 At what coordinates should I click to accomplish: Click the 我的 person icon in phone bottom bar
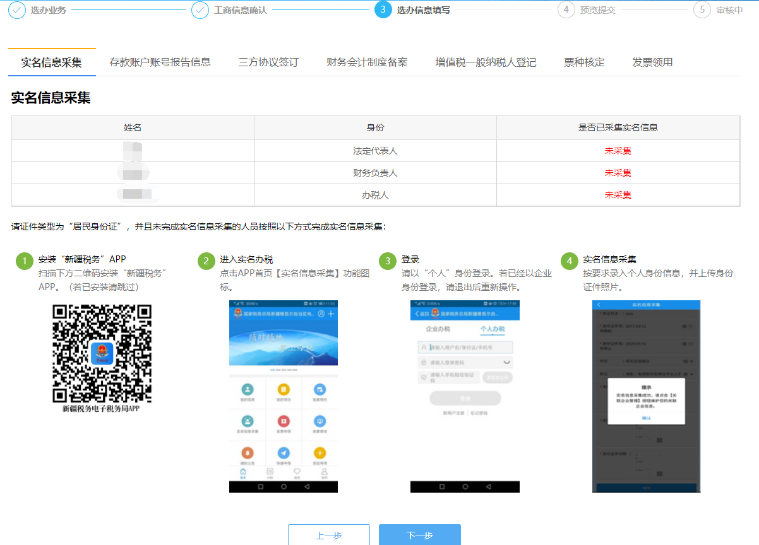click(x=324, y=472)
